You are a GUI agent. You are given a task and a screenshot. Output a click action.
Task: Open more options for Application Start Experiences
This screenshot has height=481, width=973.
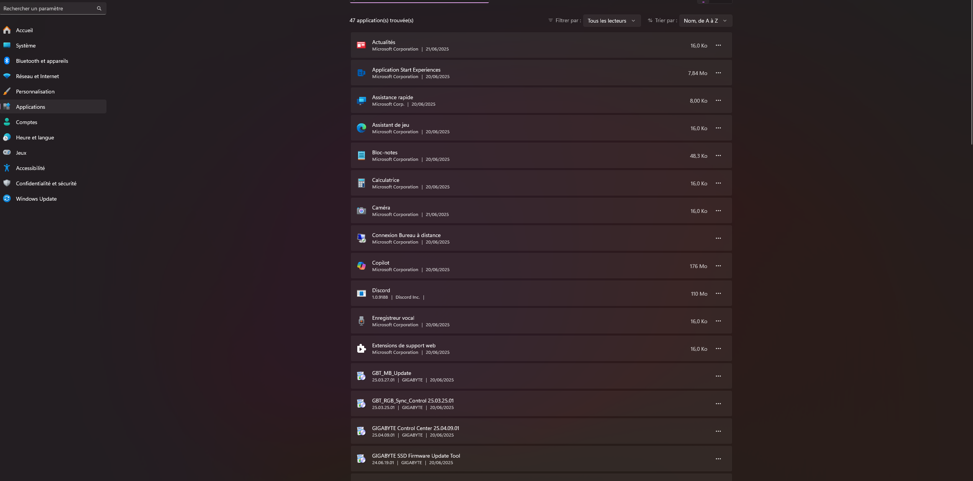click(x=718, y=73)
